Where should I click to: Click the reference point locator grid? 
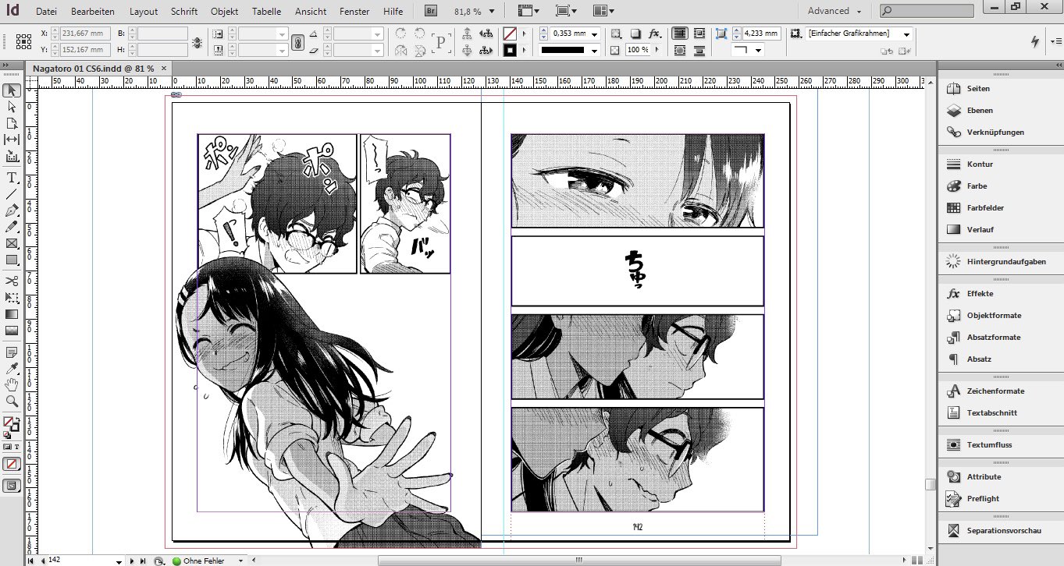[x=23, y=41]
